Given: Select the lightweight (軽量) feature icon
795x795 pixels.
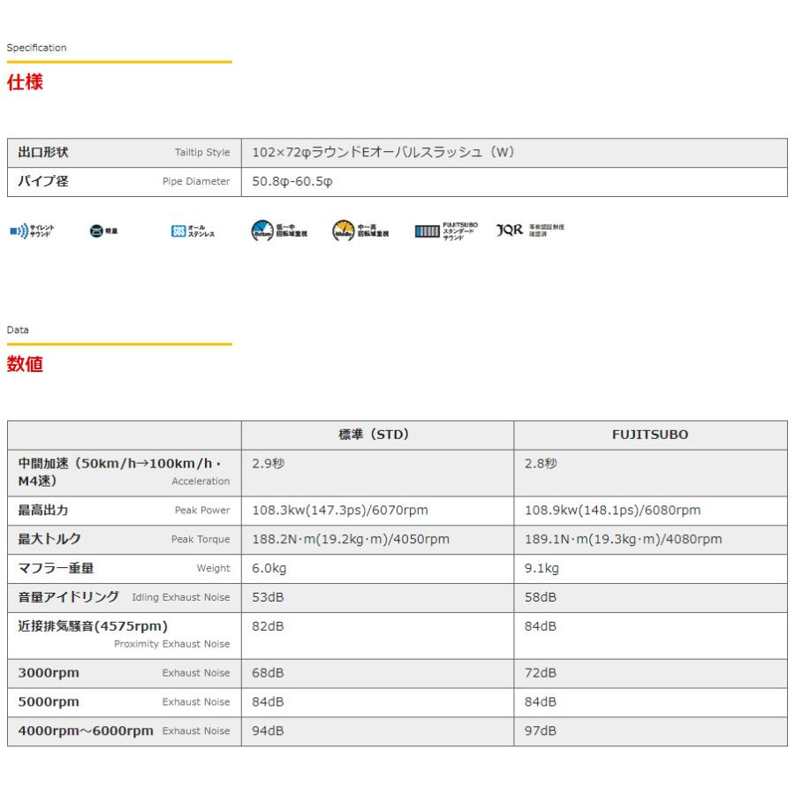Looking at the screenshot, I should pos(97,231).
